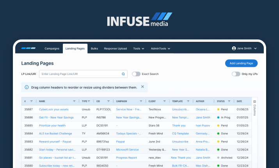Toggle Exact Search switch
The height and width of the screenshot is (168, 279).
point(136,74)
